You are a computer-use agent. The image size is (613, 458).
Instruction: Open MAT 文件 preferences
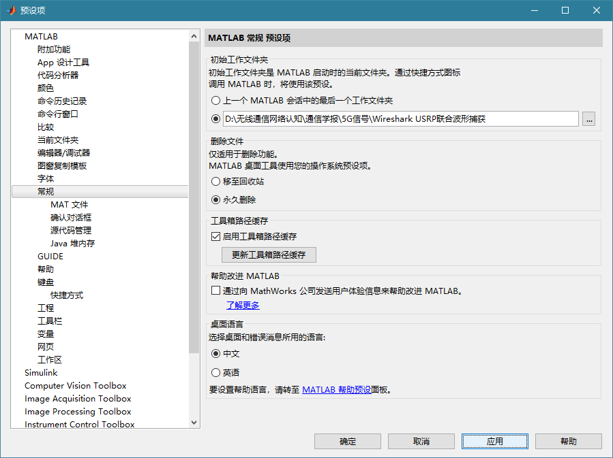click(69, 204)
